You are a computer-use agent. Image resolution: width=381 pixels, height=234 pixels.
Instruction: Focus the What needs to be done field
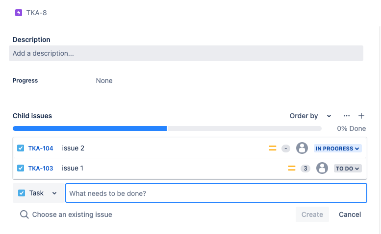(216, 193)
